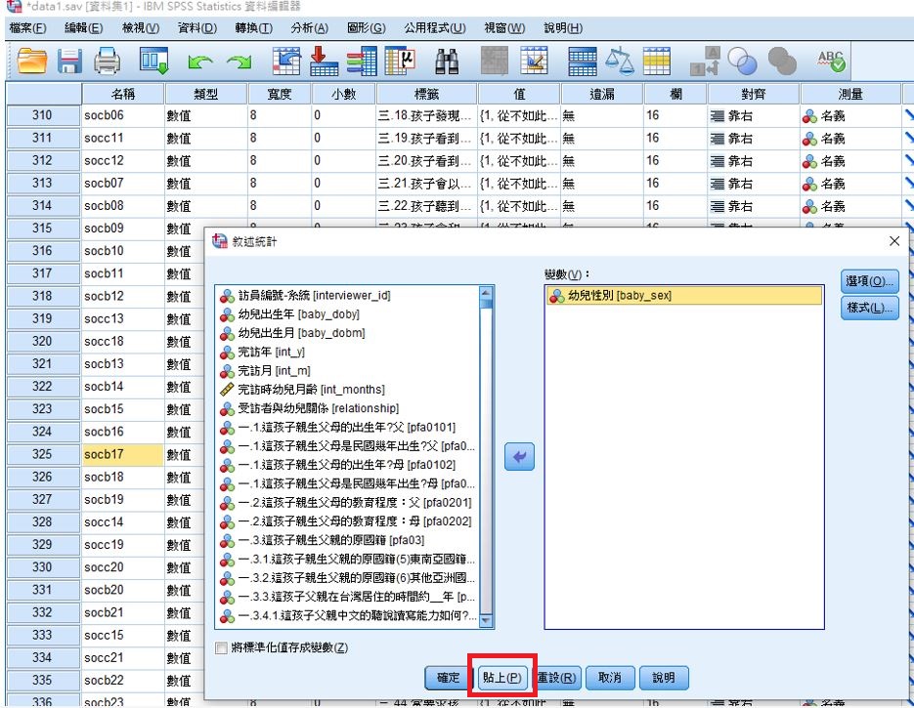Select 幼兒出生年 [baby_doby] in variable list
The width and height of the screenshot is (914, 708).
(298, 314)
